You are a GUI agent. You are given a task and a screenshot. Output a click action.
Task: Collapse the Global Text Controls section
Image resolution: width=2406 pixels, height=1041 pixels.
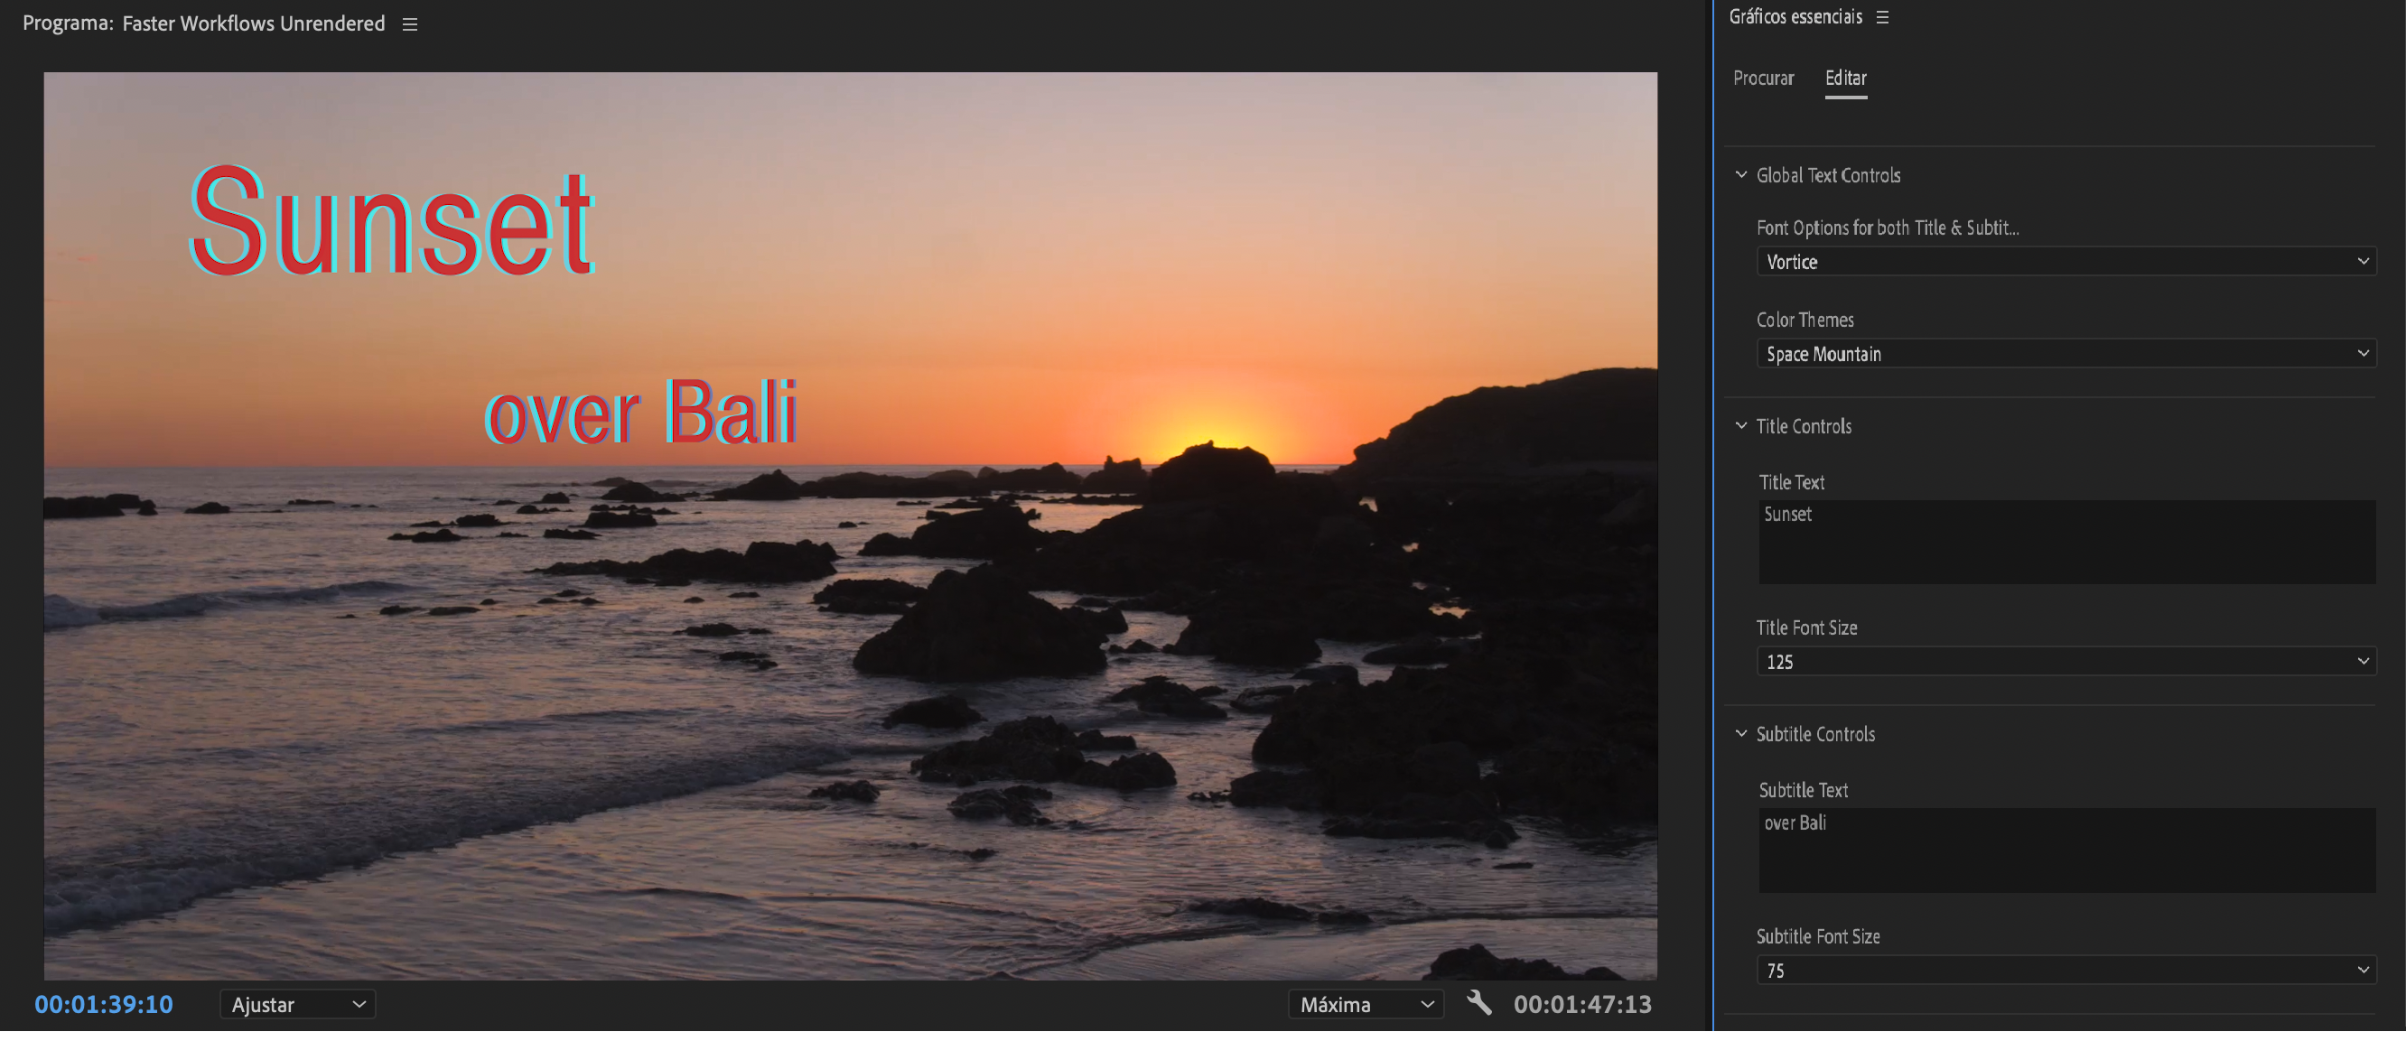[1741, 175]
